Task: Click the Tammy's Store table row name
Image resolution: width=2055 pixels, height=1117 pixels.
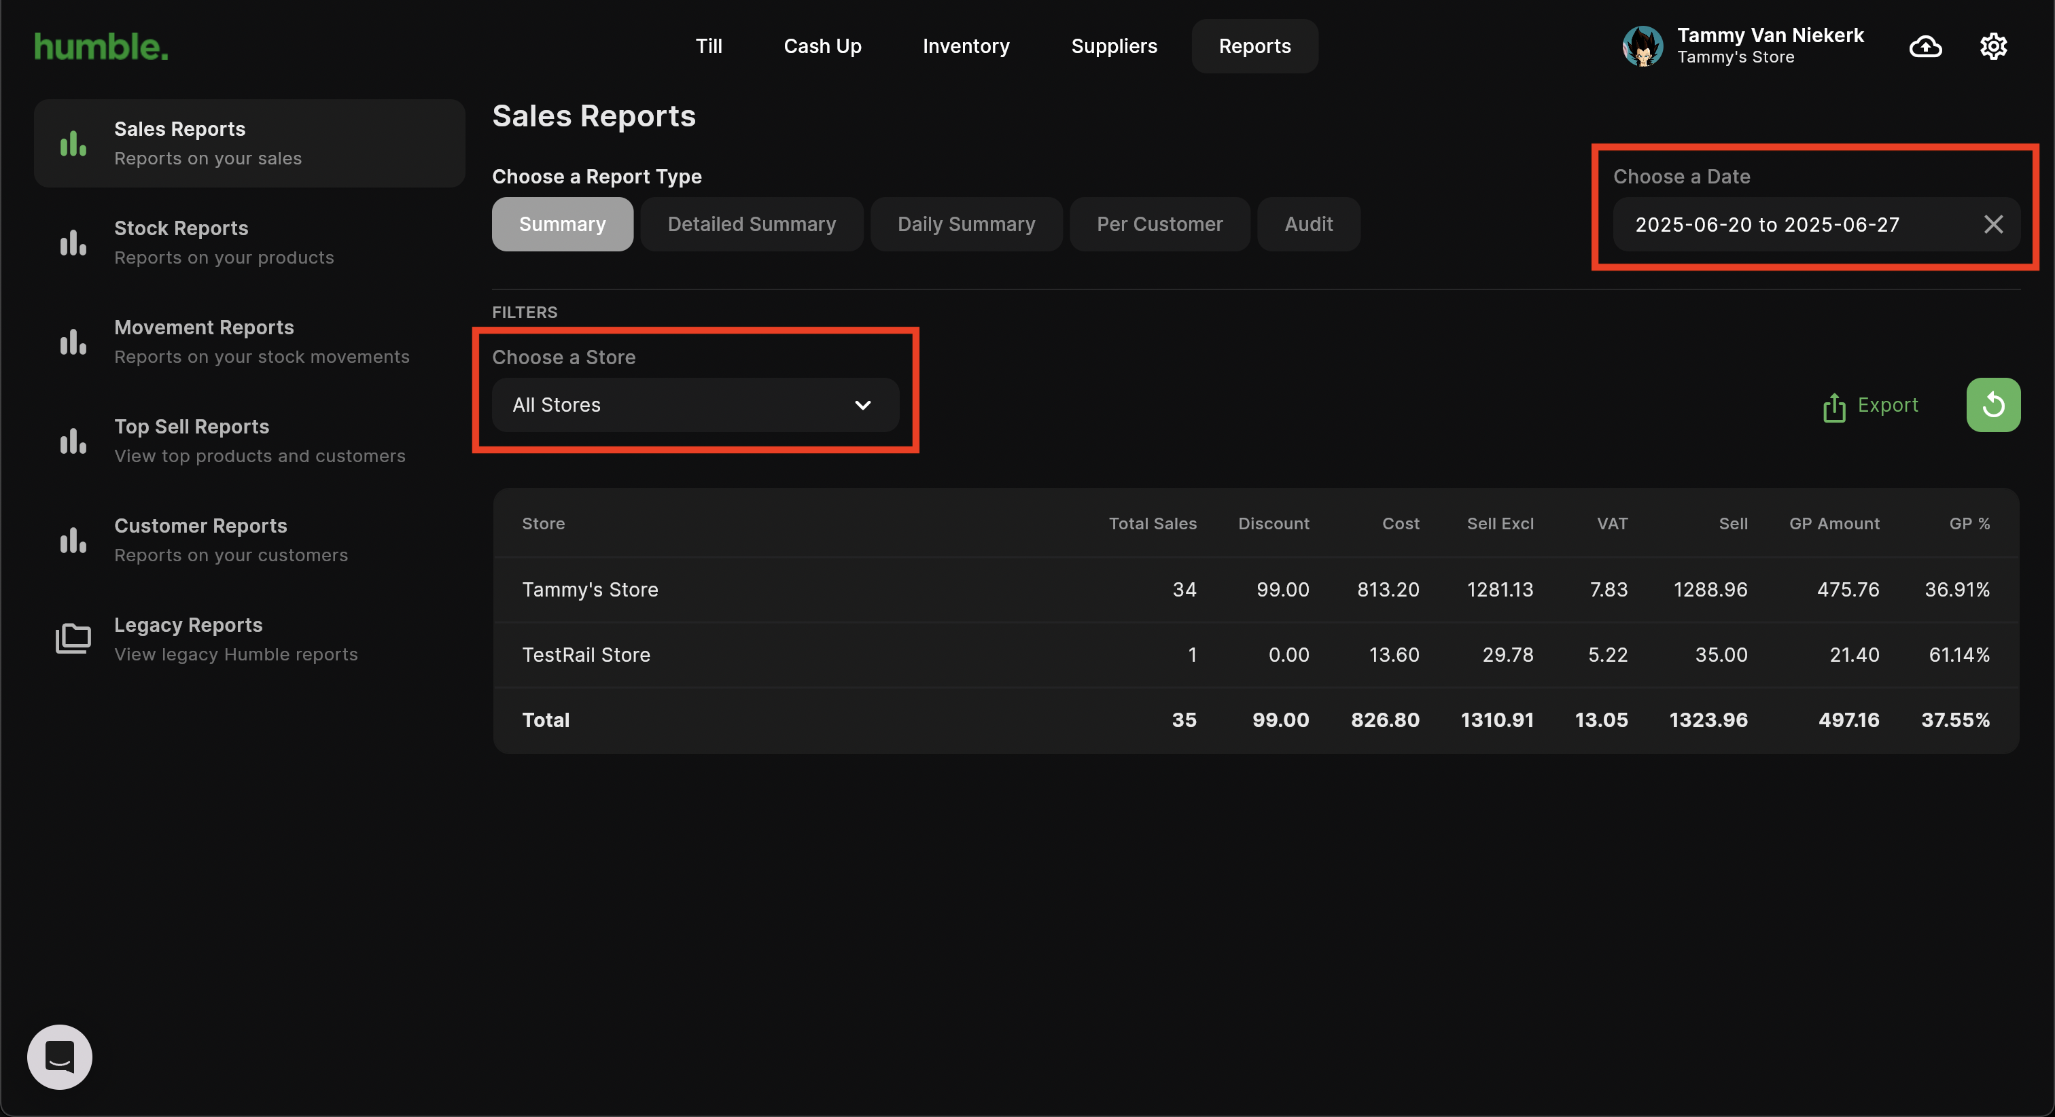Action: coord(590,590)
